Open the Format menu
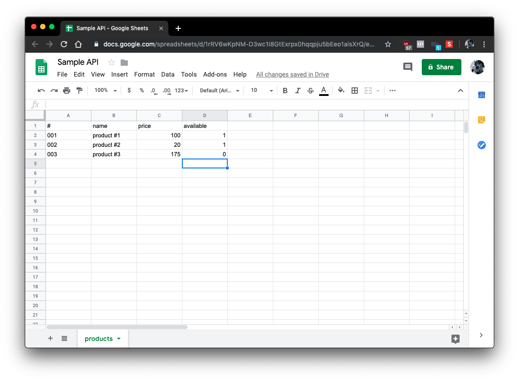The height and width of the screenshot is (381, 519). tap(144, 74)
